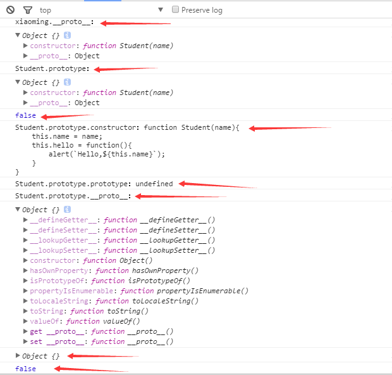Expand the propertyIsEnumerable property
Image resolution: width=392 pixels, height=375 pixels.
[x=25, y=291]
